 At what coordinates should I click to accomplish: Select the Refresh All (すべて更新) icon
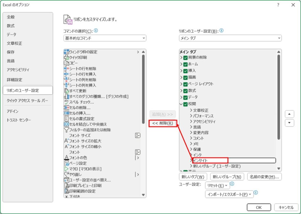pos(67,91)
